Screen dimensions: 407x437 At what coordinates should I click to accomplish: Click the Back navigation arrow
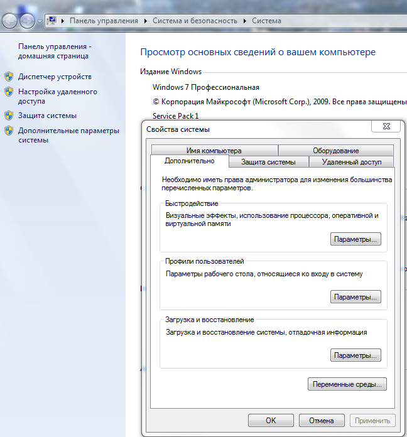point(10,21)
